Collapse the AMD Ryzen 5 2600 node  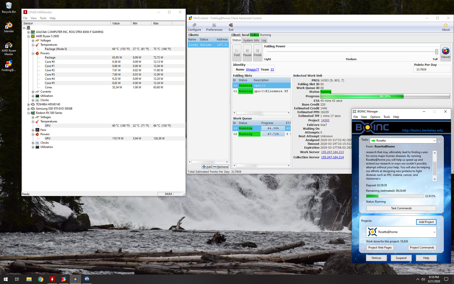click(29, 36)
